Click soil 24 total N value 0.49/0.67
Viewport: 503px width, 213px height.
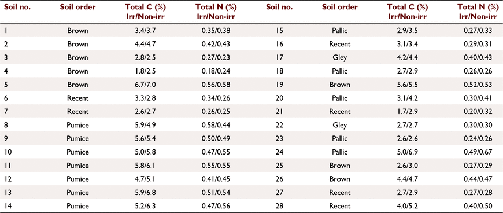pos(478,152)
